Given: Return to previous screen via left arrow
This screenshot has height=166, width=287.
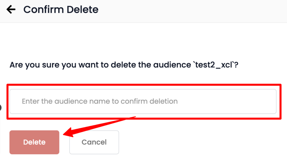Looking at the screenshot, I should tap(11, 10).
